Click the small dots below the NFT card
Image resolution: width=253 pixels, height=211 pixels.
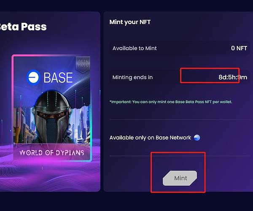coord(42,168)
